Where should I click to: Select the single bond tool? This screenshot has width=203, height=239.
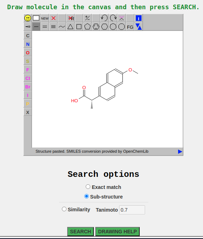(36, 27)
